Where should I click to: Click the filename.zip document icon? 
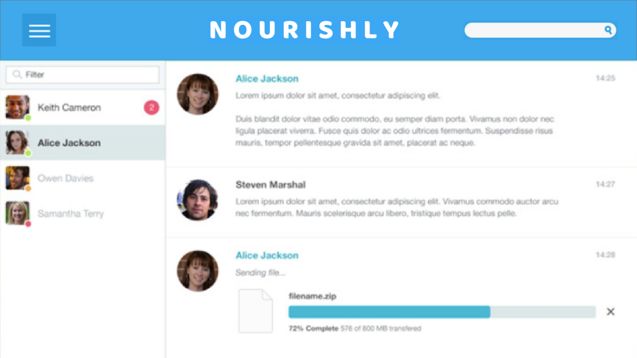(256, 311)
